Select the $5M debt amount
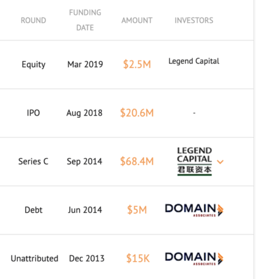This screenshot has width=256, height=279. click(x=137, y=210)
